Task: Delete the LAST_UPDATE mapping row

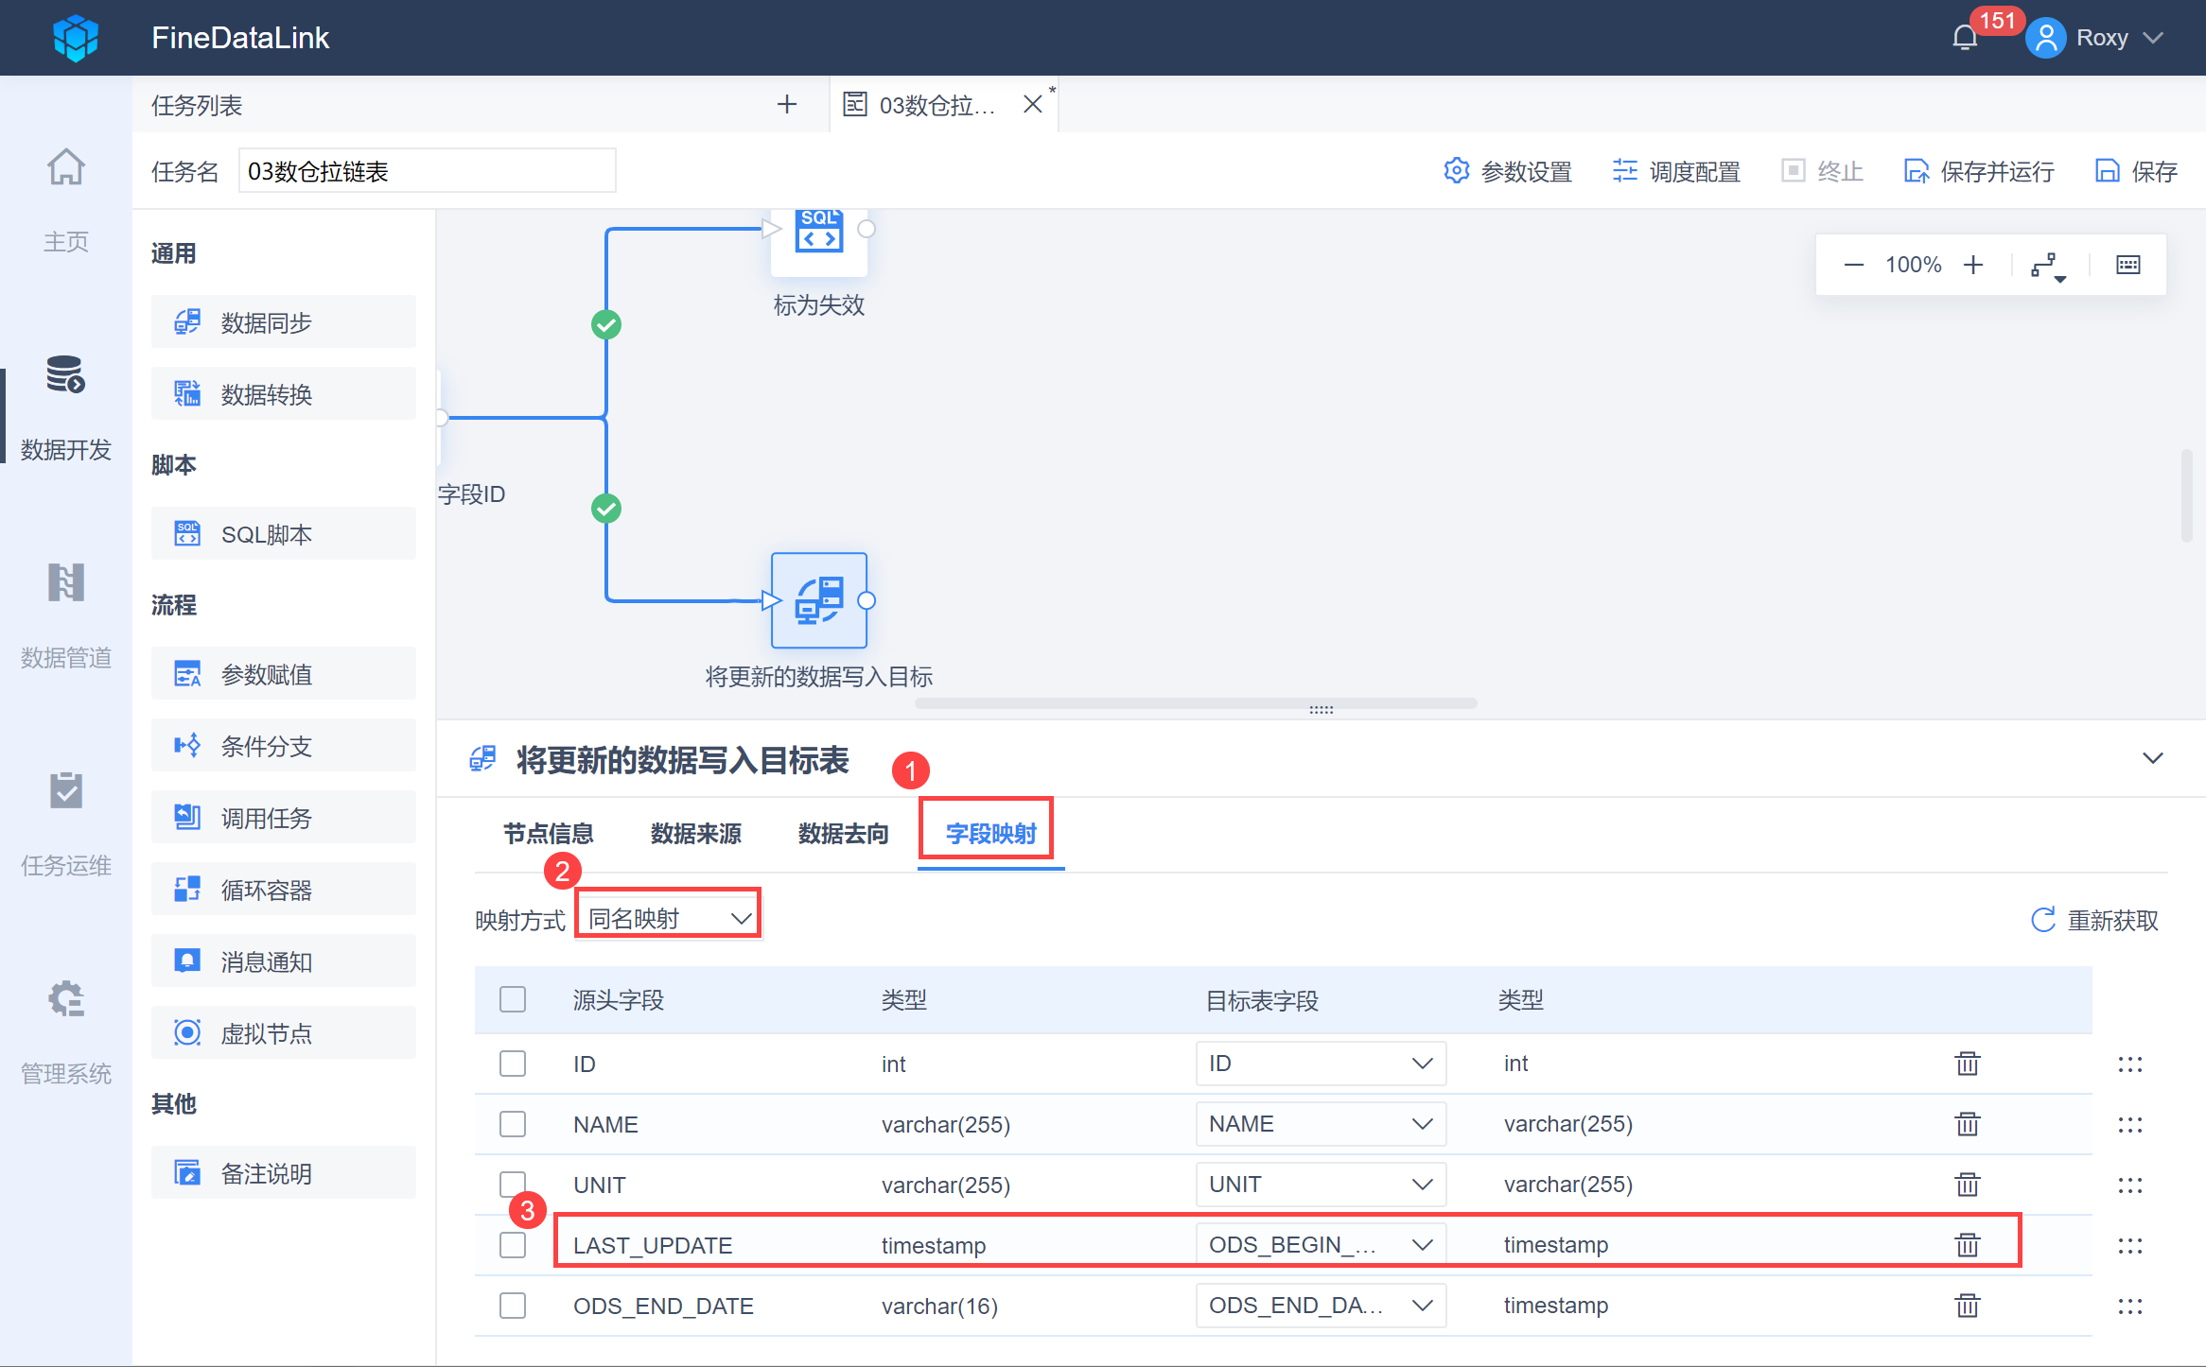Action: pyautogui.click(x=1967, y=1245)
